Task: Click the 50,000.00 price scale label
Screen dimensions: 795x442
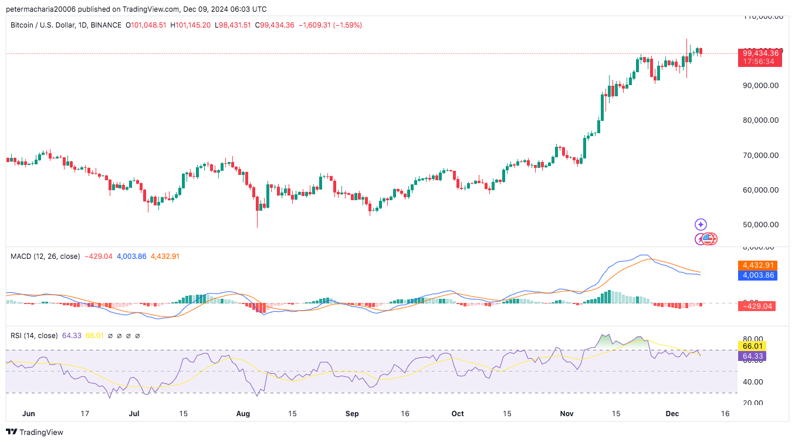Action: pyautogui.click(x=760, y=224)
